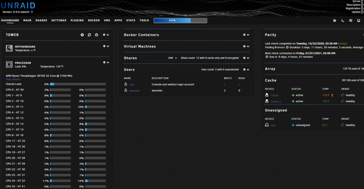Click Hide details link

(x=13, y=80)
